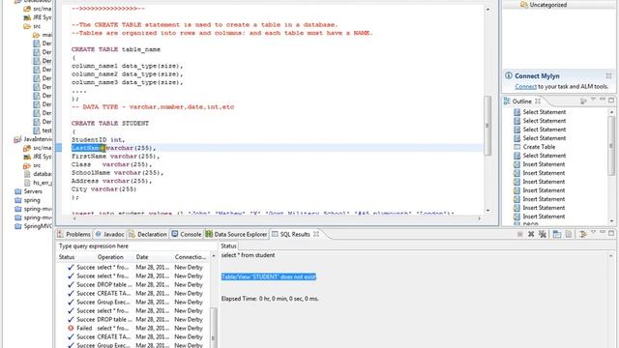Click the Servers project folder icon
The width and height of the screenshot is (619, 348).
[17, 191]
